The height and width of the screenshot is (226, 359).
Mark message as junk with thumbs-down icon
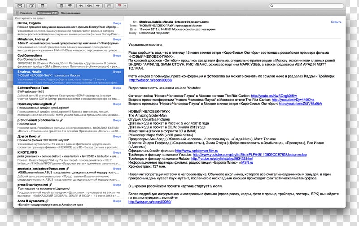click(x=70, y=6)
